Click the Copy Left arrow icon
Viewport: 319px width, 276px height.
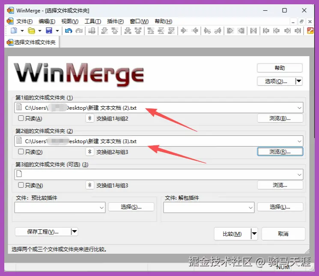click(x=195, y=31)
